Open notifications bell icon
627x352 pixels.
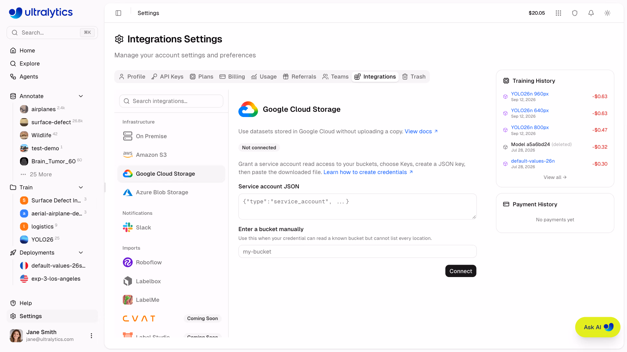(x=591, y=13)
